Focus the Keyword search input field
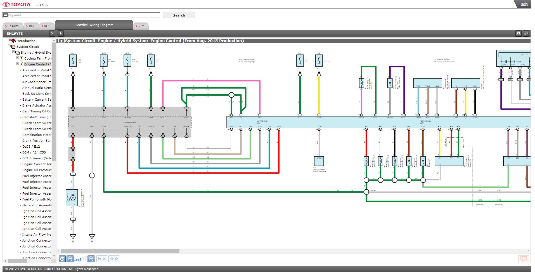Viewport: 535px width, 274px height. (81, 15)
